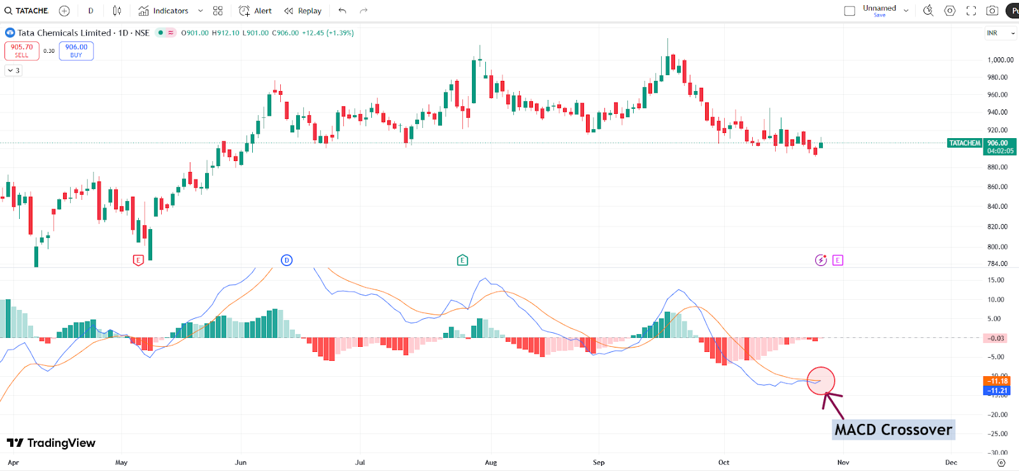
Task: Click the undo arrow
Action: [343, 11]
